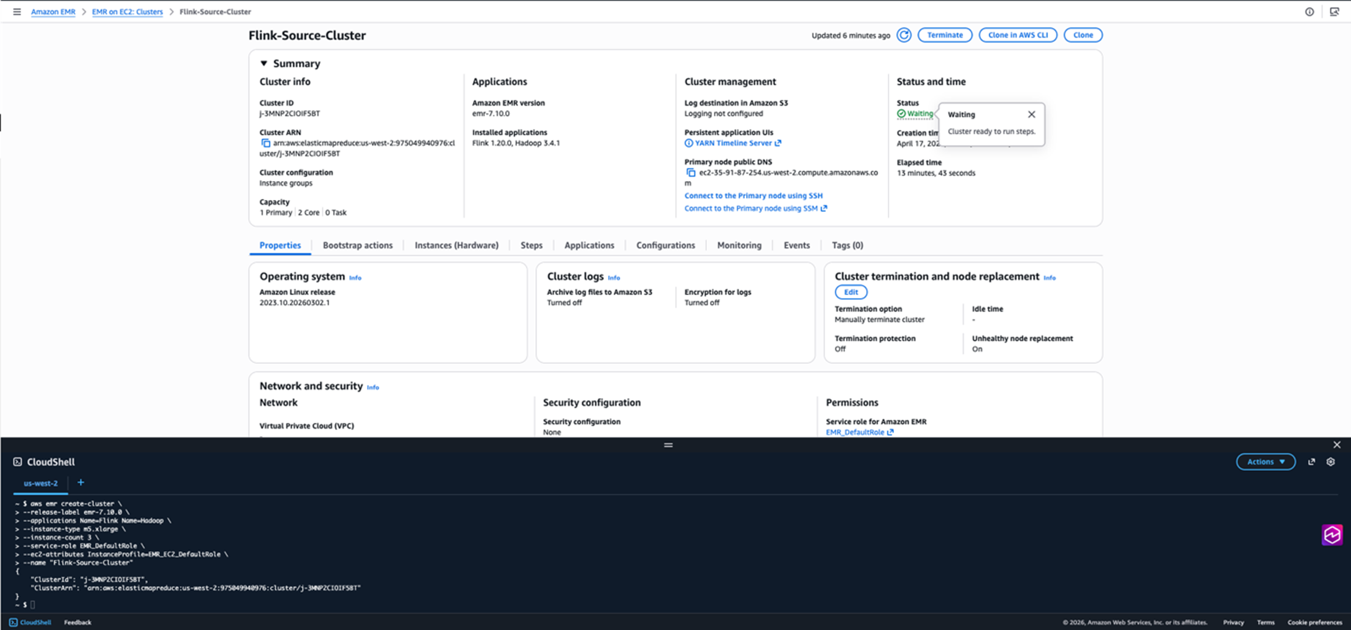
Task: Open the info icon in top bar
Action: (1309, 12)
